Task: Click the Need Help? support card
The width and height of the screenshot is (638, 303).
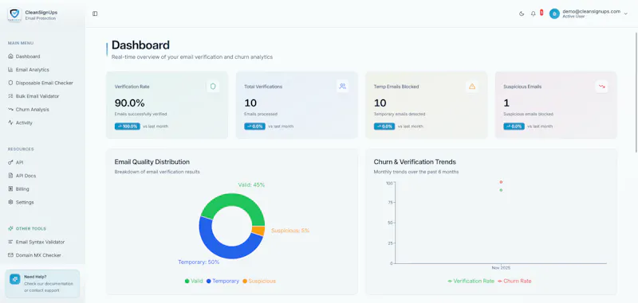Action: click(42, 284)
